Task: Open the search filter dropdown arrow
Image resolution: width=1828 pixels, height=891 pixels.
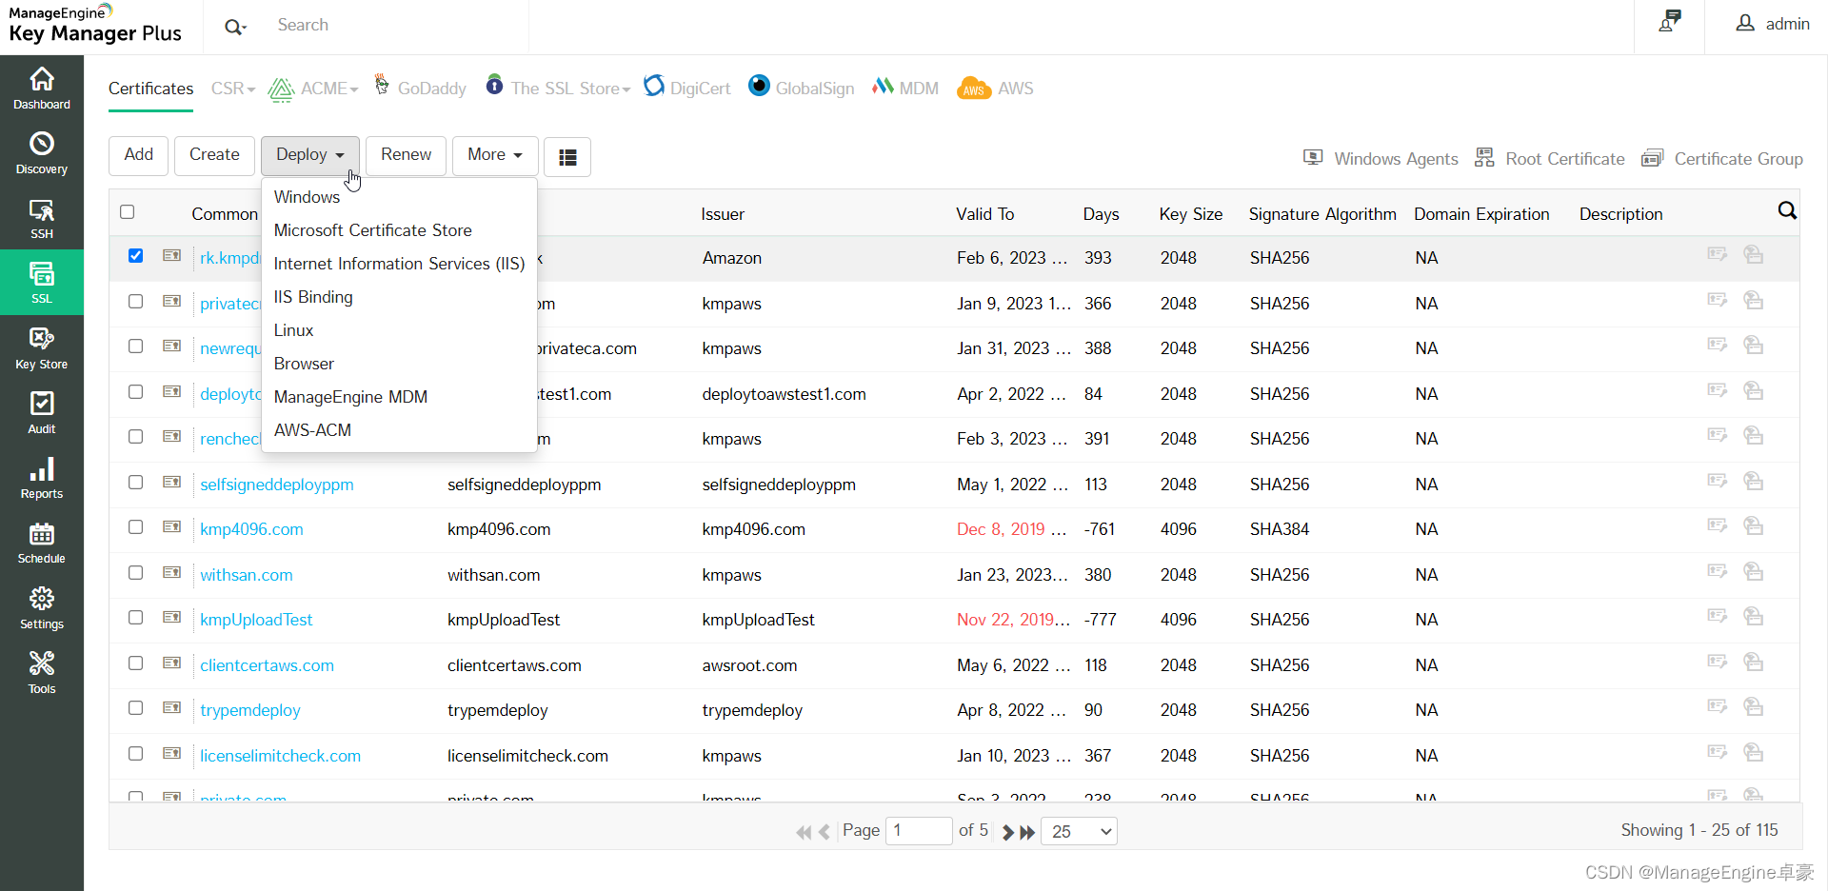Action: click(235, 27)
